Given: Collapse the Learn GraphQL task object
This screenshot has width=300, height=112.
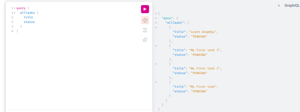Looking at the screenshot, I should pyautogui.click(x=156, y=27).
